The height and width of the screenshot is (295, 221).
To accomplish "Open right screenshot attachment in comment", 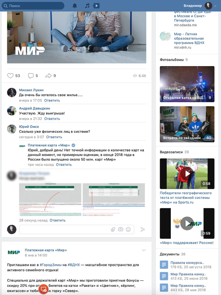I will (x=114, y=200).
